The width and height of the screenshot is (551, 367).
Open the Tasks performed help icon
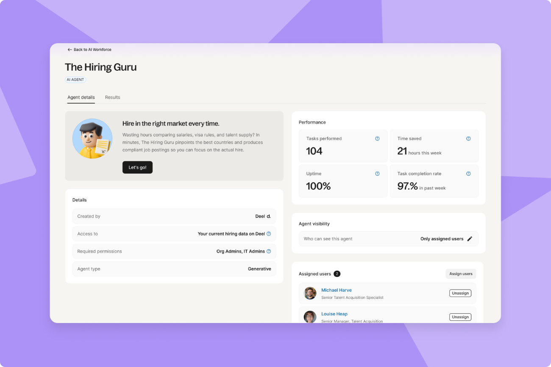(377, 138)
